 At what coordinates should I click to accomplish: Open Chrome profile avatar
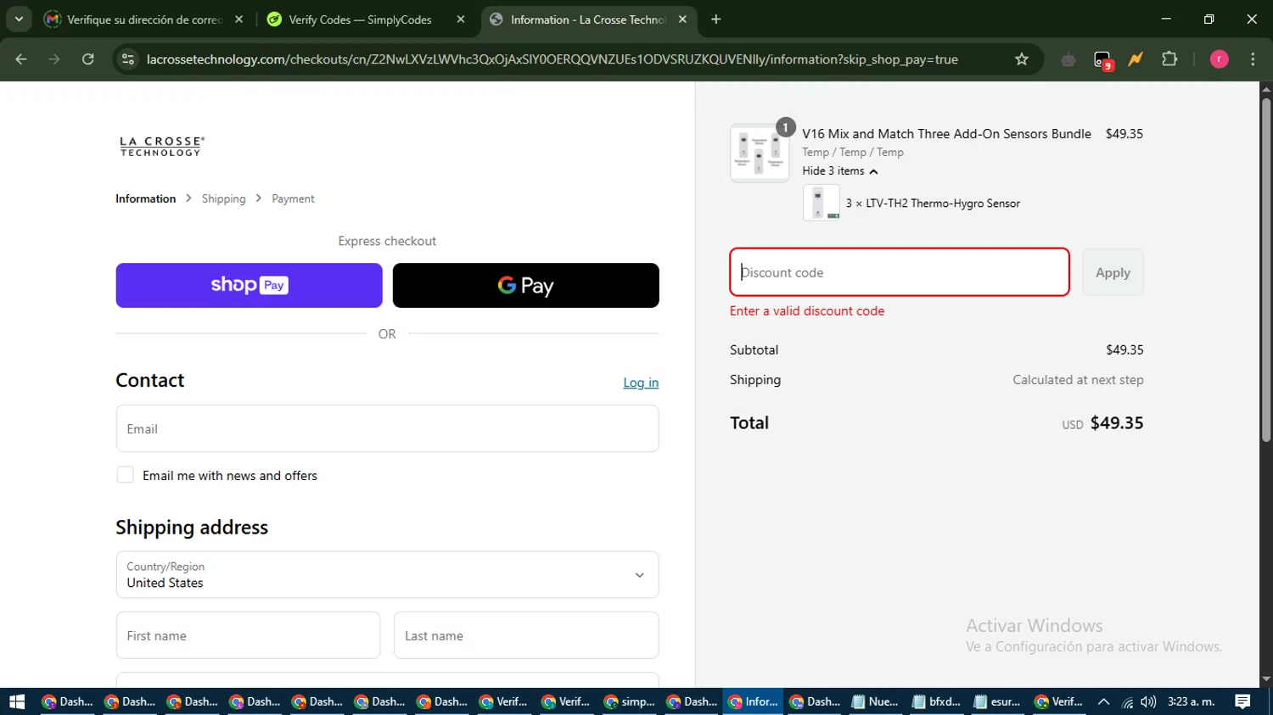click(x=1219, y=59)
